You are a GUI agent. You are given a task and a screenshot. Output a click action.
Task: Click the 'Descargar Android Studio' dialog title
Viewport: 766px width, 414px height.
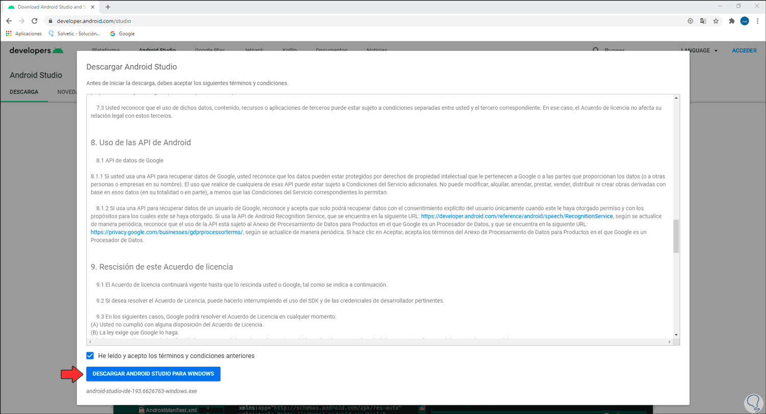[131, 67]
